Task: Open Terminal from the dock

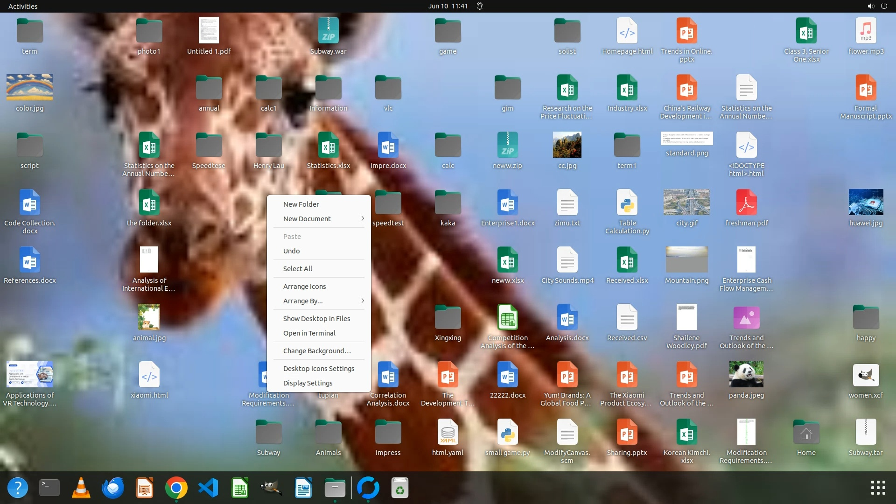Action: (x=49, y=488)
